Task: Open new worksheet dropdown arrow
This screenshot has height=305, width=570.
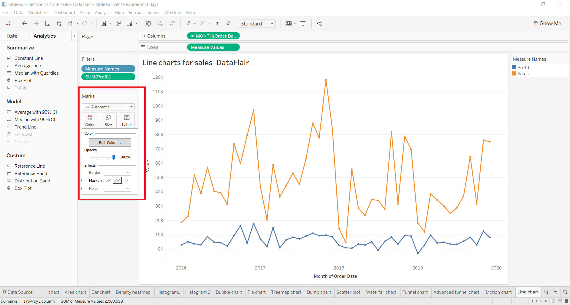Action: [111, 23]
